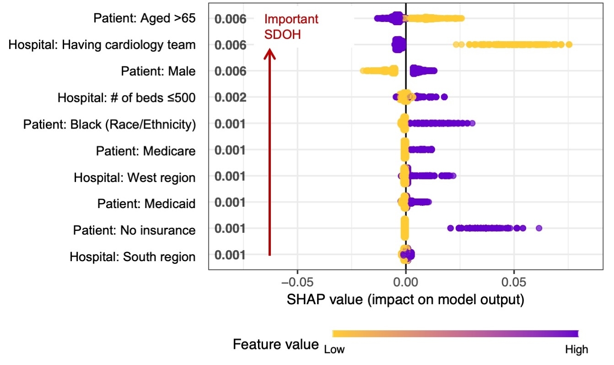Click the rightmost yellow dot in cardiology team row
This screenshot has height=365, width=614.
(569, 45)
